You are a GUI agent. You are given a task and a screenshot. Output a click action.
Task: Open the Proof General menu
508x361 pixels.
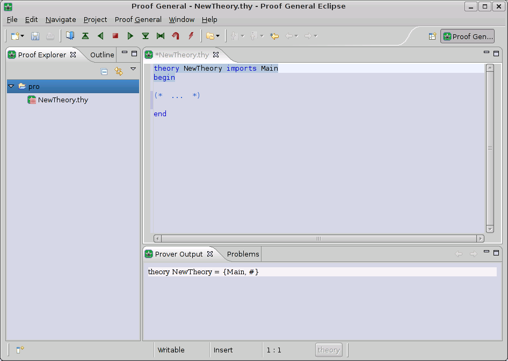pos(138,20)
